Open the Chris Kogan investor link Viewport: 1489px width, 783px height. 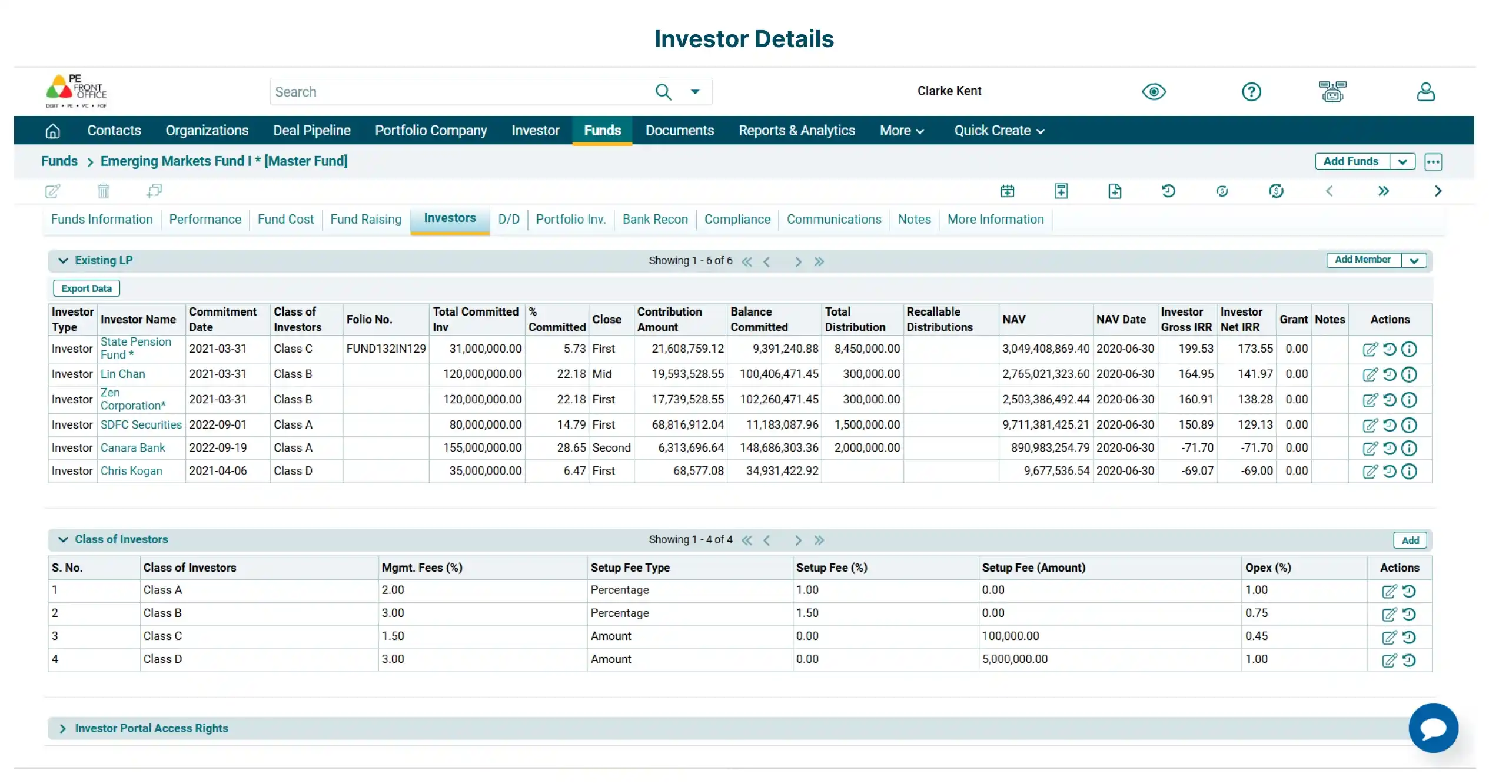click(131, 471)
